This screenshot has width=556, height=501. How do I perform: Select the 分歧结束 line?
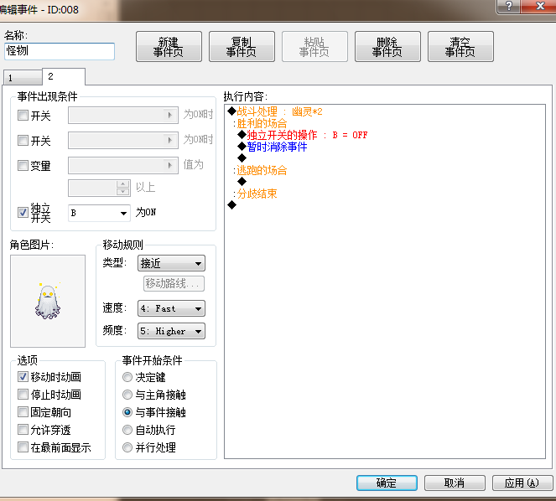click(255, 194)
